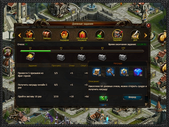Click the silver chest under 80 points

pyautogui.click(x=102, y=57)
